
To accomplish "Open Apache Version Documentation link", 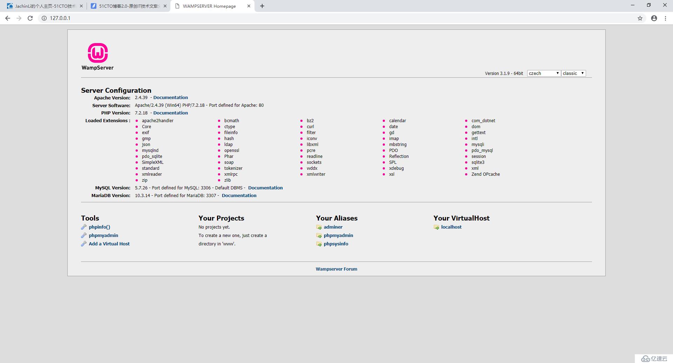I will pyautogui.click(x=171, y=97).
